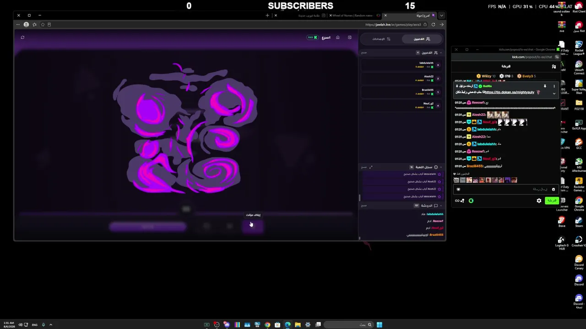Click the Windows Start button
Viewport: 586px width, 329px height.
click(x=380, y=325)
